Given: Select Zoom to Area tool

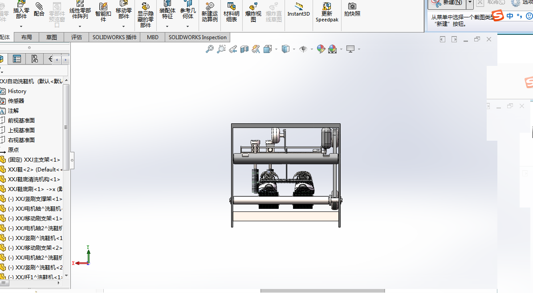Looking at the screenshot, I should (221, 49).
